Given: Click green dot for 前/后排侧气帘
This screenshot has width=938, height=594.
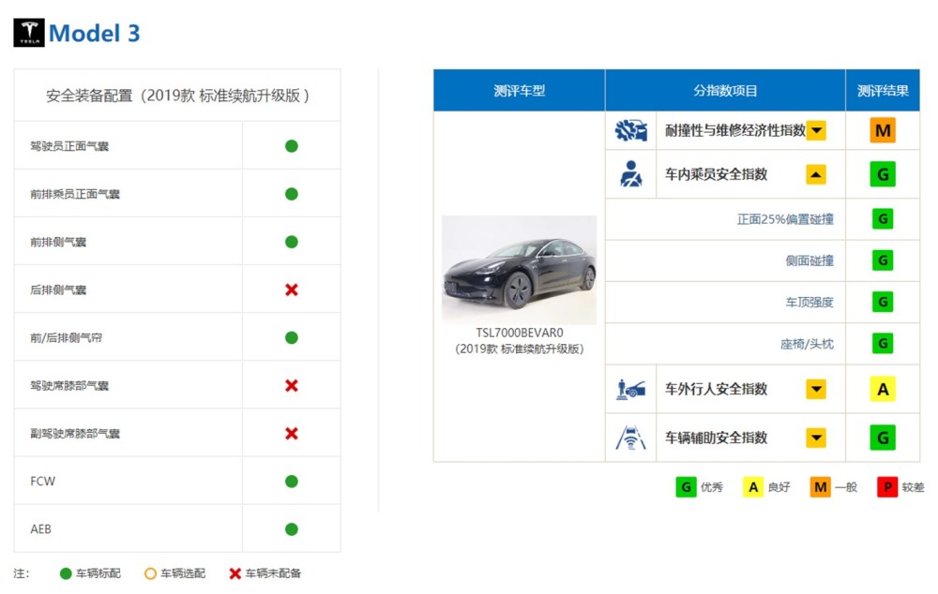Looking at the screenshot, I should [292, 337].
